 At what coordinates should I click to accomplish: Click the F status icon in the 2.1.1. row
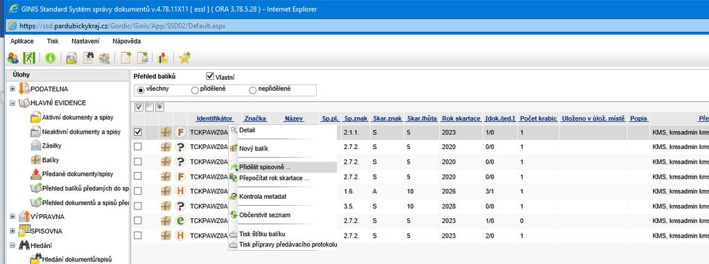pyautogui.click(x=181, y=132)
